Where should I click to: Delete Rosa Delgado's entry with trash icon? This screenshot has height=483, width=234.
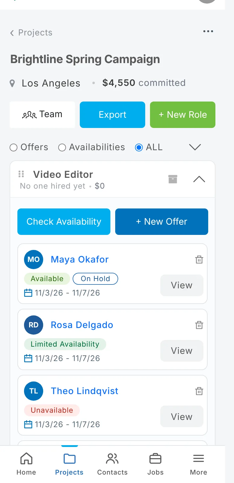tap(199, 325)
